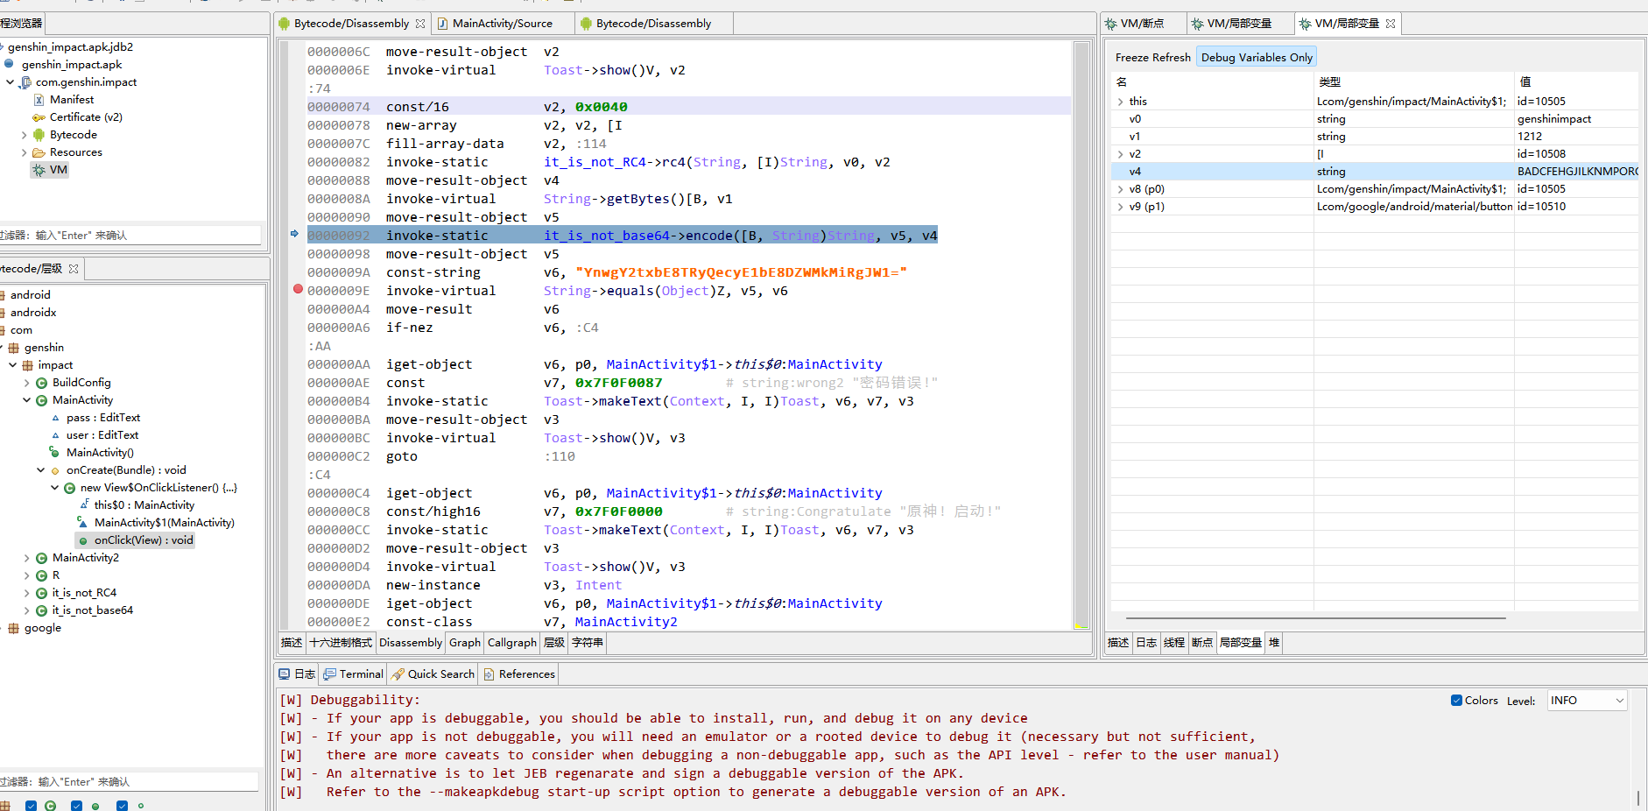Toggle the Colors checkbox in log panel
Image resolution: width=1648 pixels, height=811 pixels.
(x=1456, y=700)
